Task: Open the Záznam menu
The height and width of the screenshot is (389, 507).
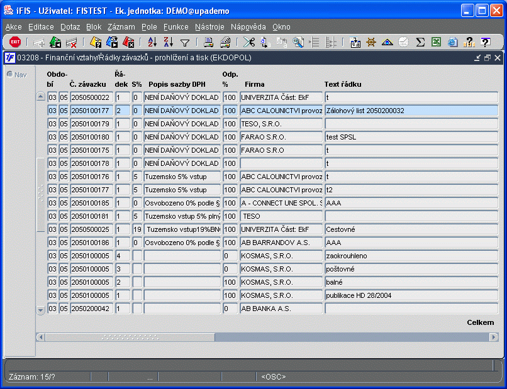Action: click(121, 27)
